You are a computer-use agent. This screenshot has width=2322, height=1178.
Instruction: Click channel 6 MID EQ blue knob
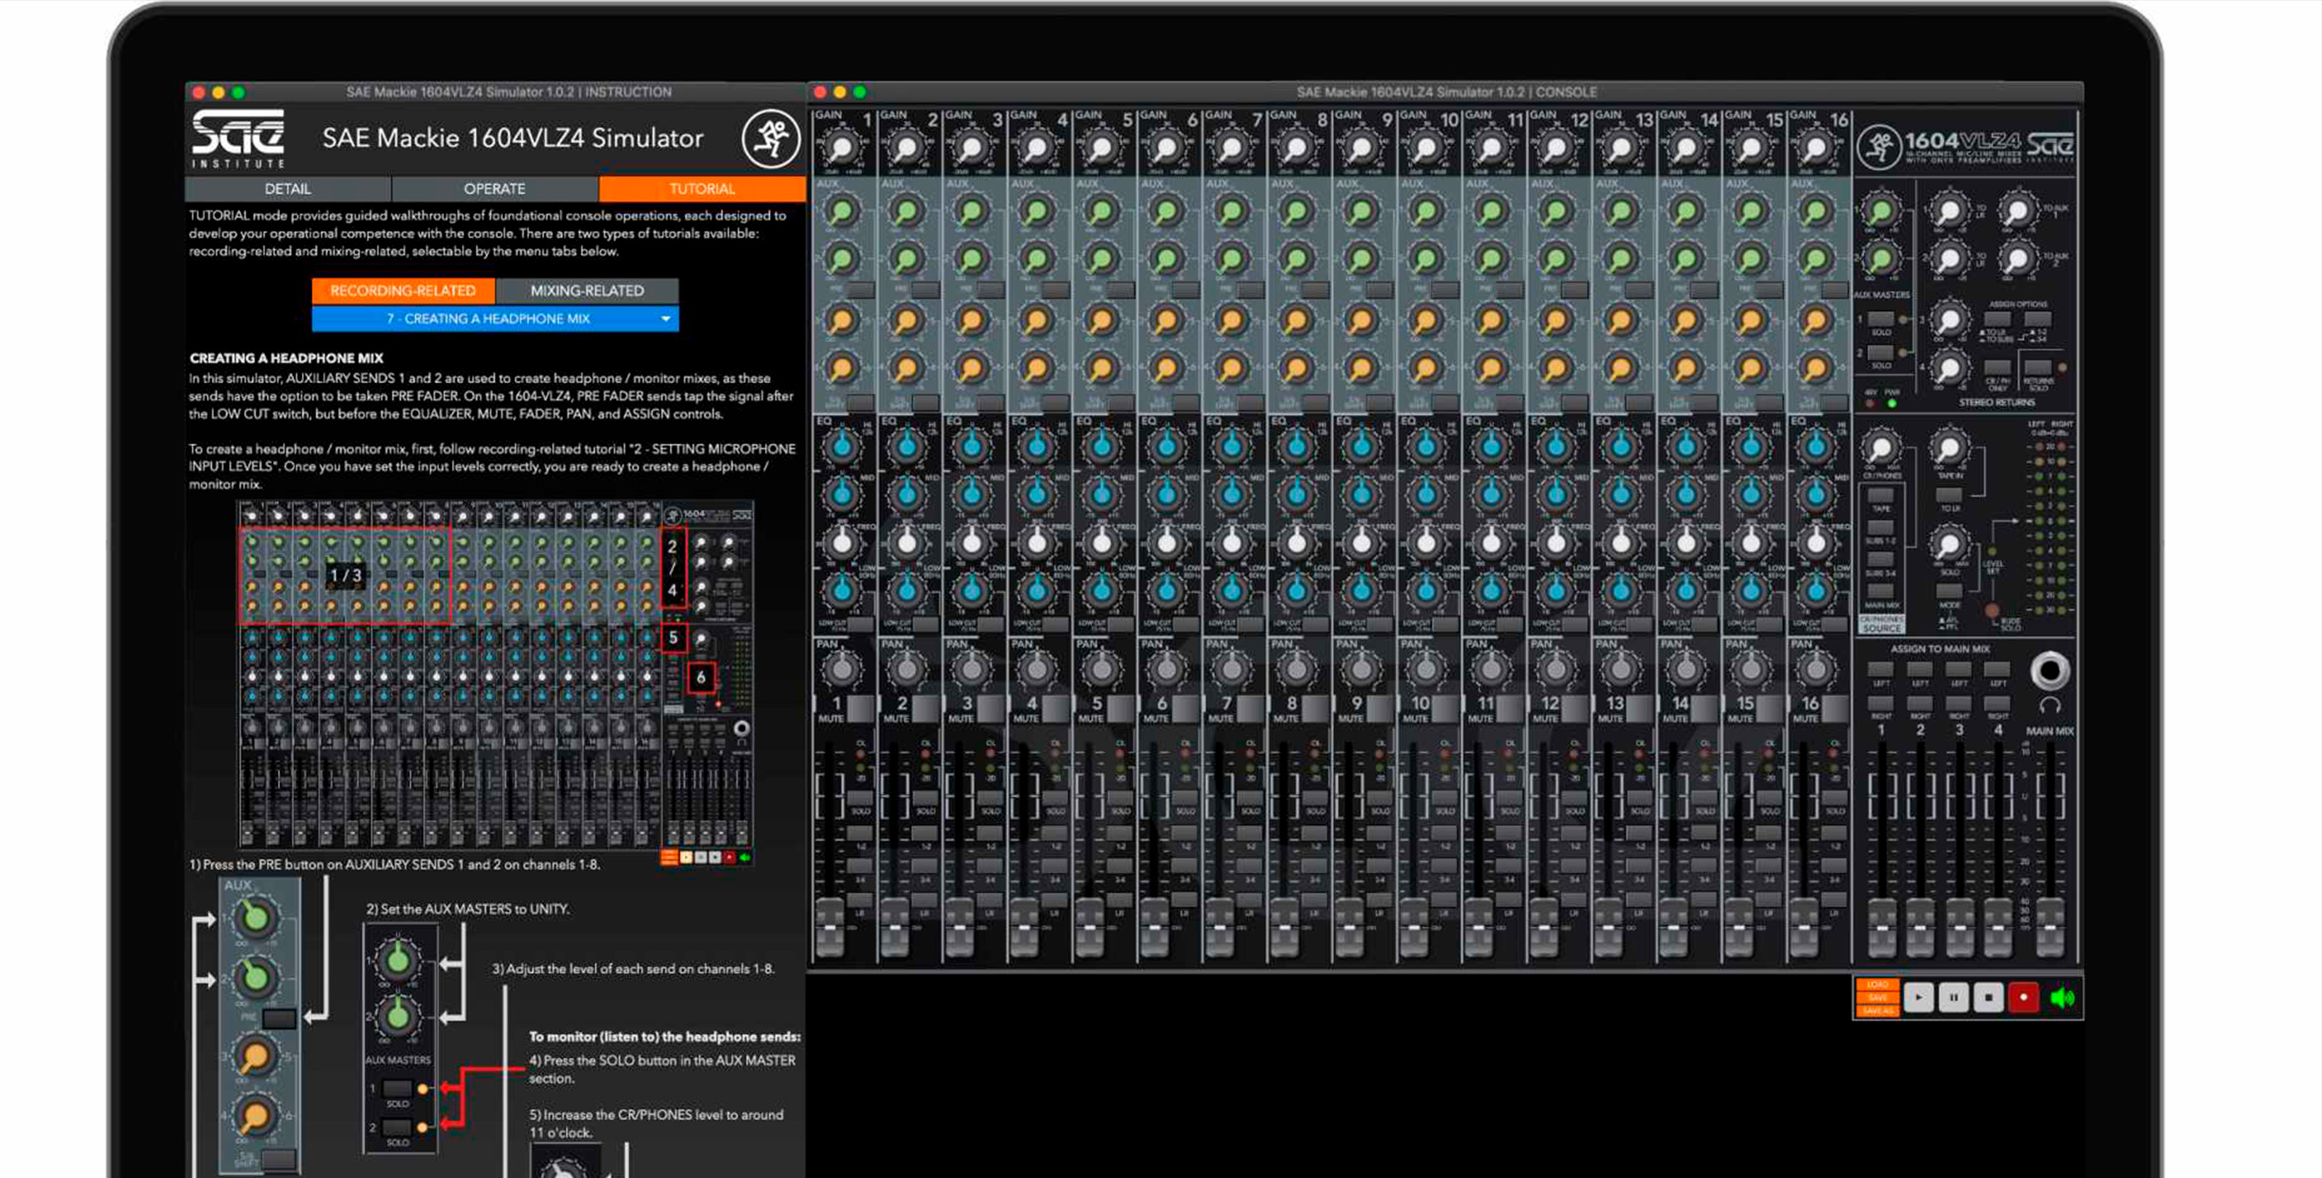1166,494
